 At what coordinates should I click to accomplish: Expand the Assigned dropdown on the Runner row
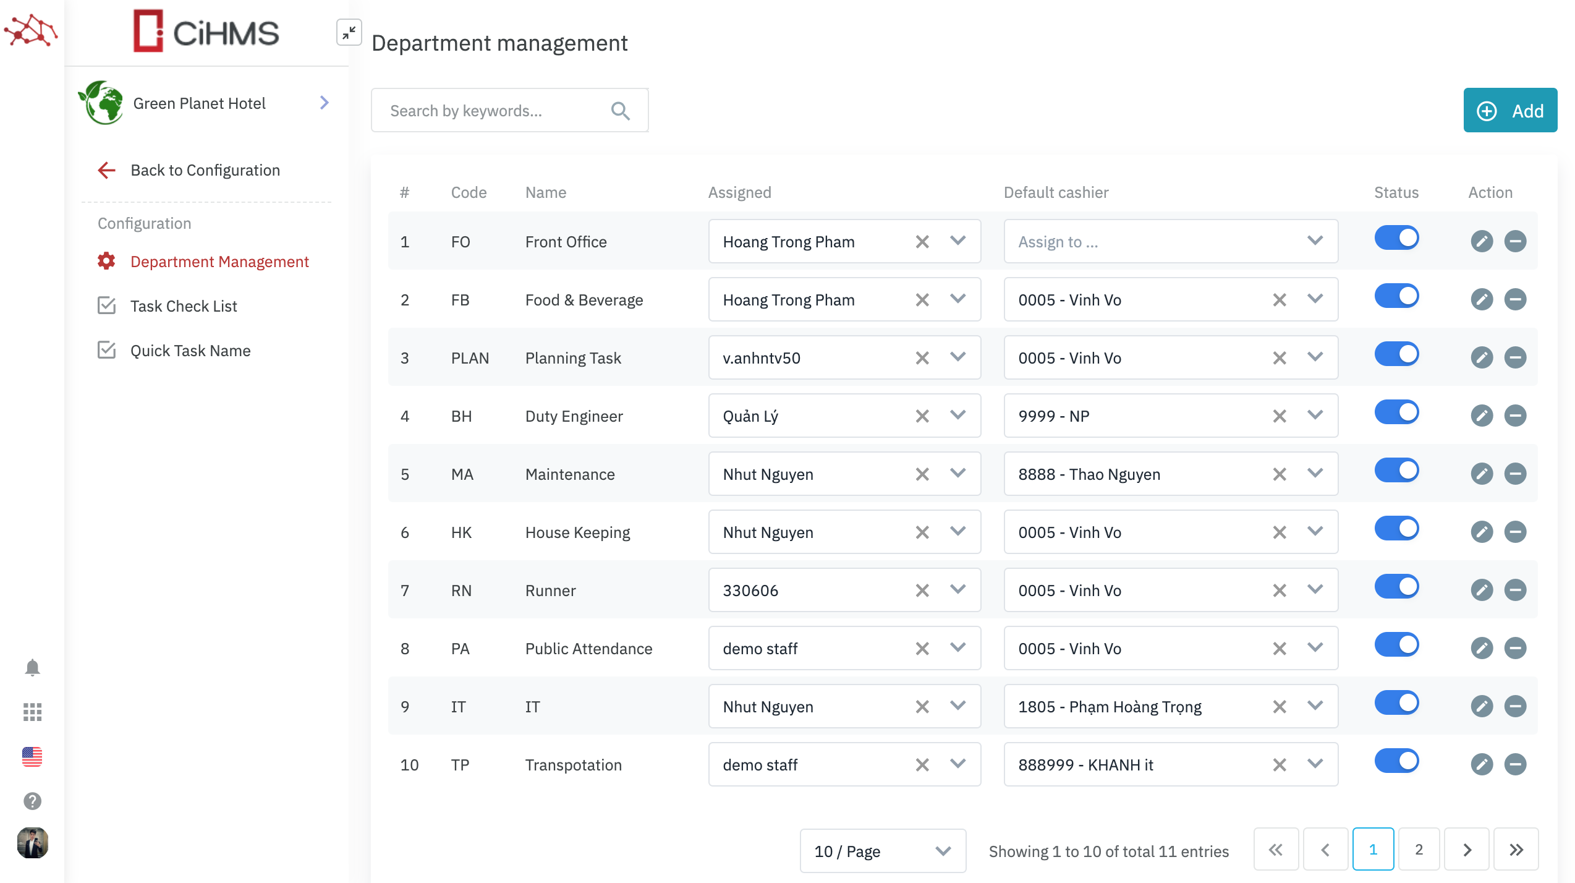pos(957,590)
